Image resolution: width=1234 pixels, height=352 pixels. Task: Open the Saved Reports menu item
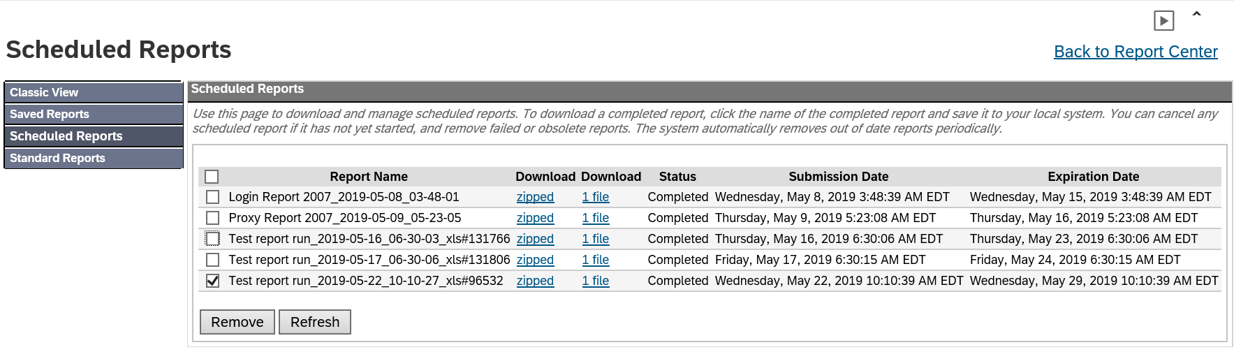tap(94, 114)
